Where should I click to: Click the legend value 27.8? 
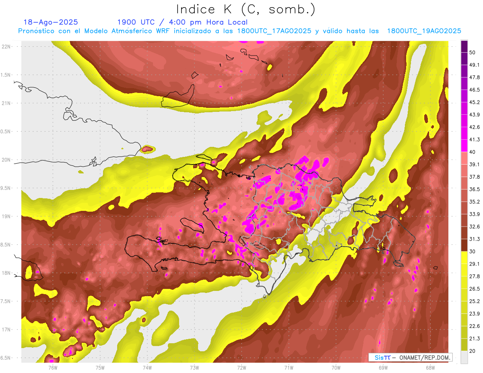point(474,276)
